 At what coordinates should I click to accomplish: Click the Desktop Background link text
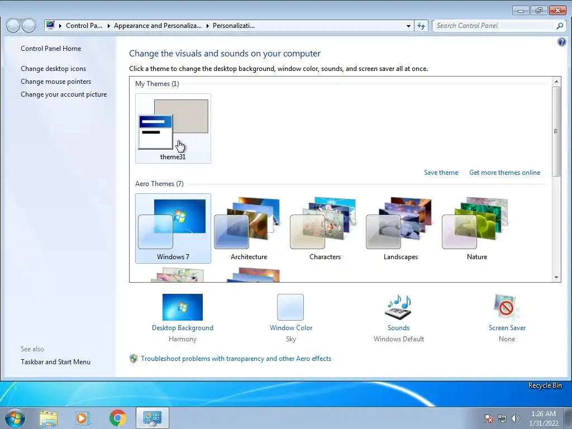tap(183, 327)
